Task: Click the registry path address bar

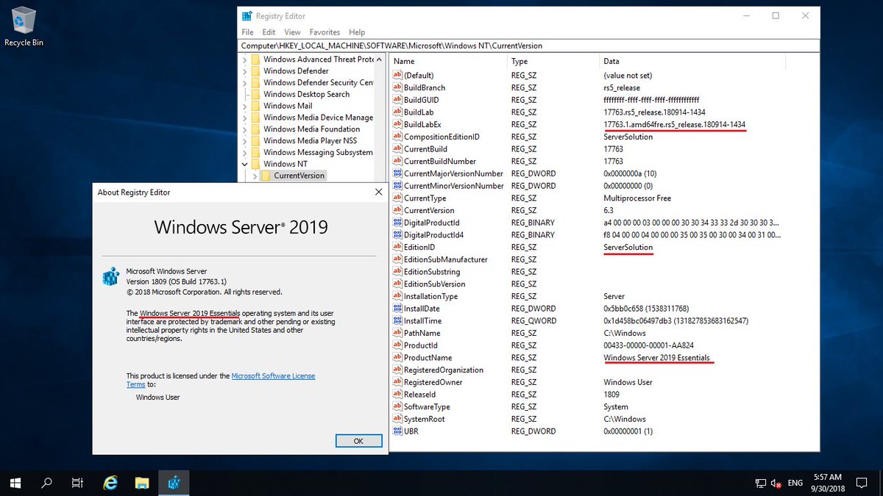Action: point(529,46)
